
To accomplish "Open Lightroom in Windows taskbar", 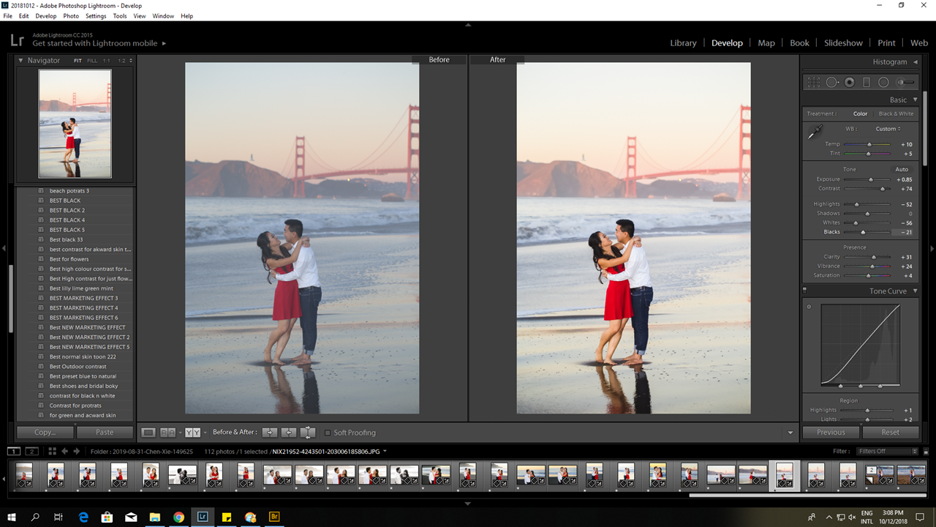I will (203, 517).
